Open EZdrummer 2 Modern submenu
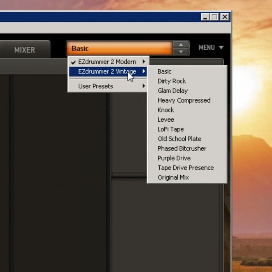This screenshot has height=272, width=272. point(108,62)
